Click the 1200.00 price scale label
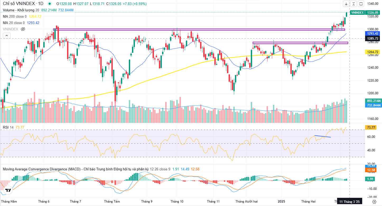Viewport: 382px width, 206px height. pos(373,93)
